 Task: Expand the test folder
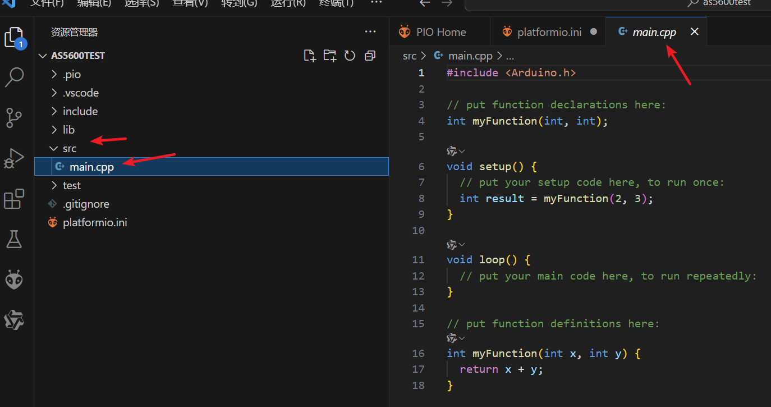(71, 185)
